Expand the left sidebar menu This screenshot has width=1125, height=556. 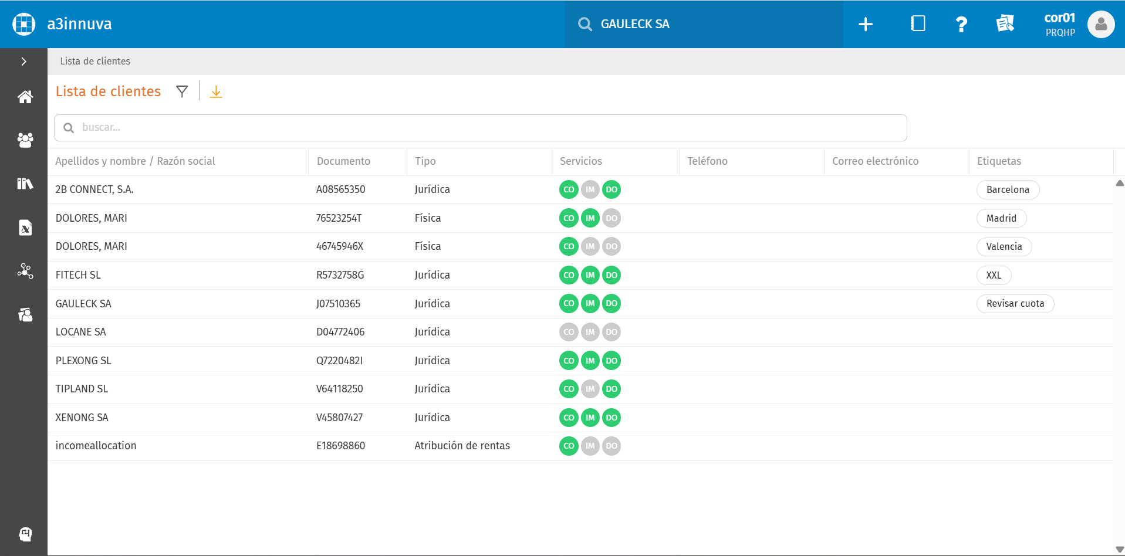24,61
